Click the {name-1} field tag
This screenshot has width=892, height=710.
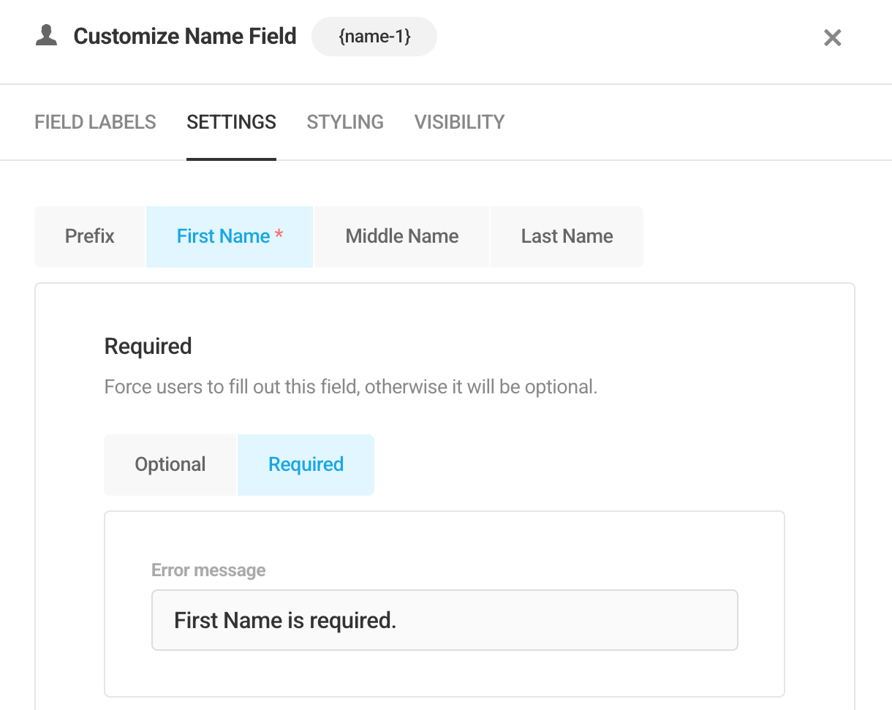[374, 37]
